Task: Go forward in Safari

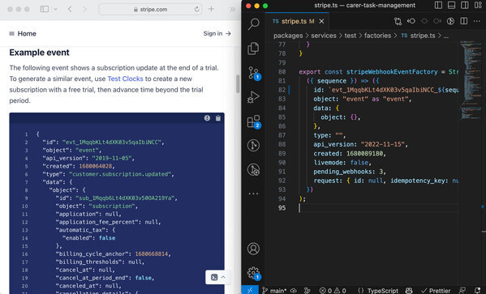Action: tap(84, 9)
